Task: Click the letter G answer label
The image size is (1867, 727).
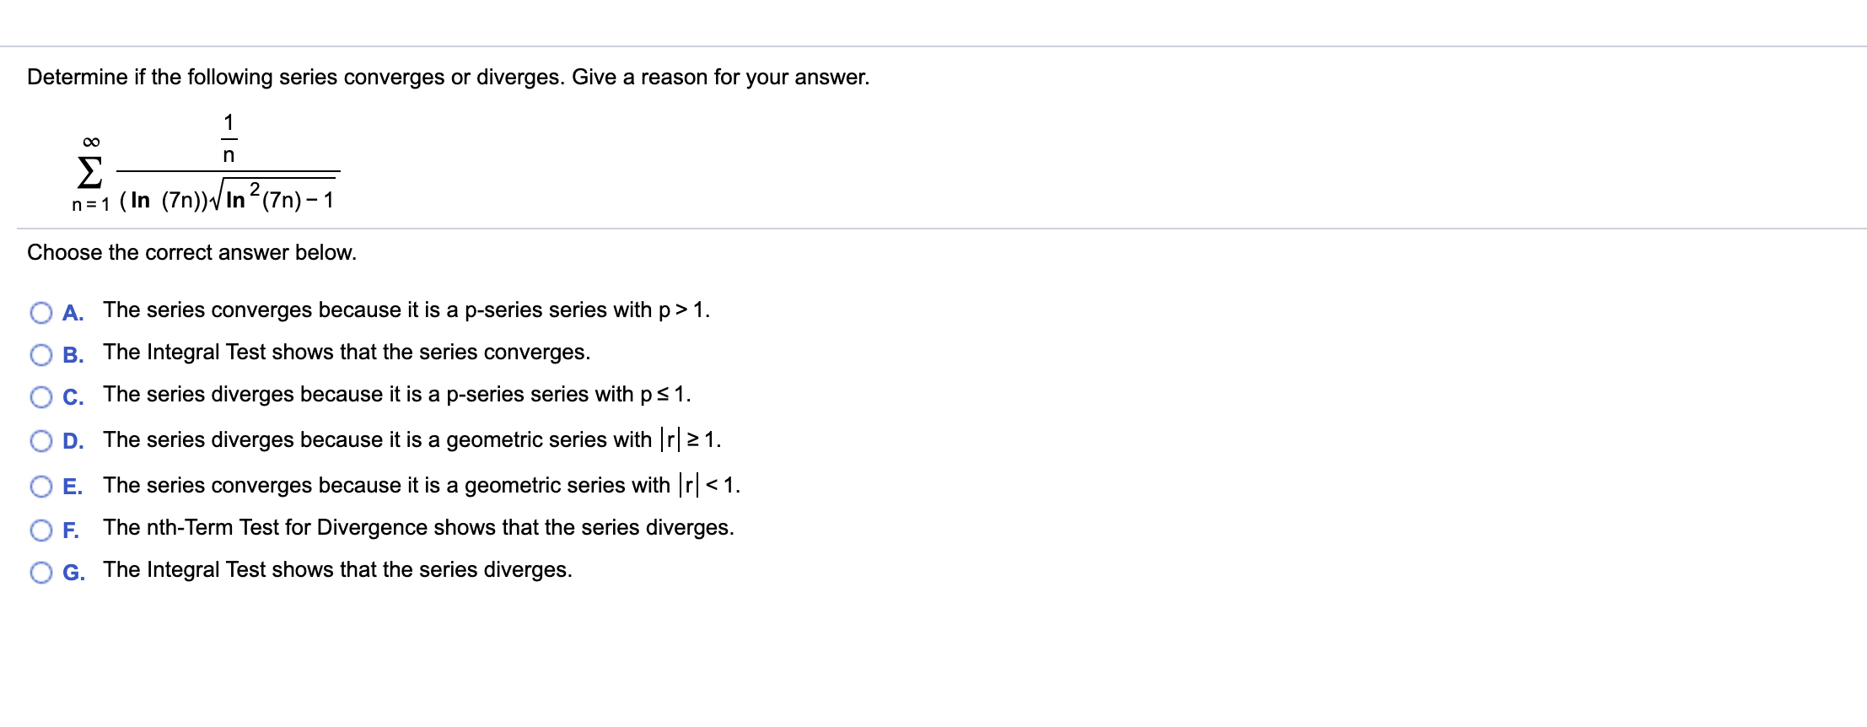Action: pyautogui.click(x=74, y=573)
